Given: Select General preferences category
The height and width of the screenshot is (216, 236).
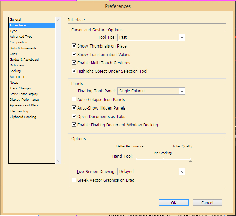Looking at the screenshot, I should [32, 20].
